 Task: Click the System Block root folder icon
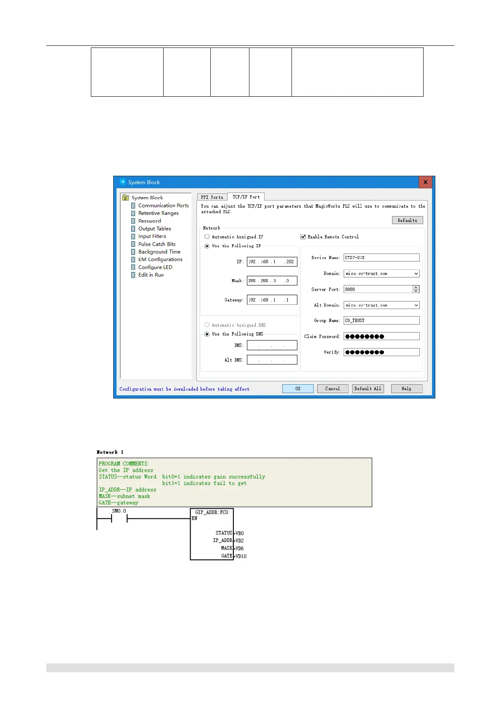pyautogui.click(x=125, y=198)
